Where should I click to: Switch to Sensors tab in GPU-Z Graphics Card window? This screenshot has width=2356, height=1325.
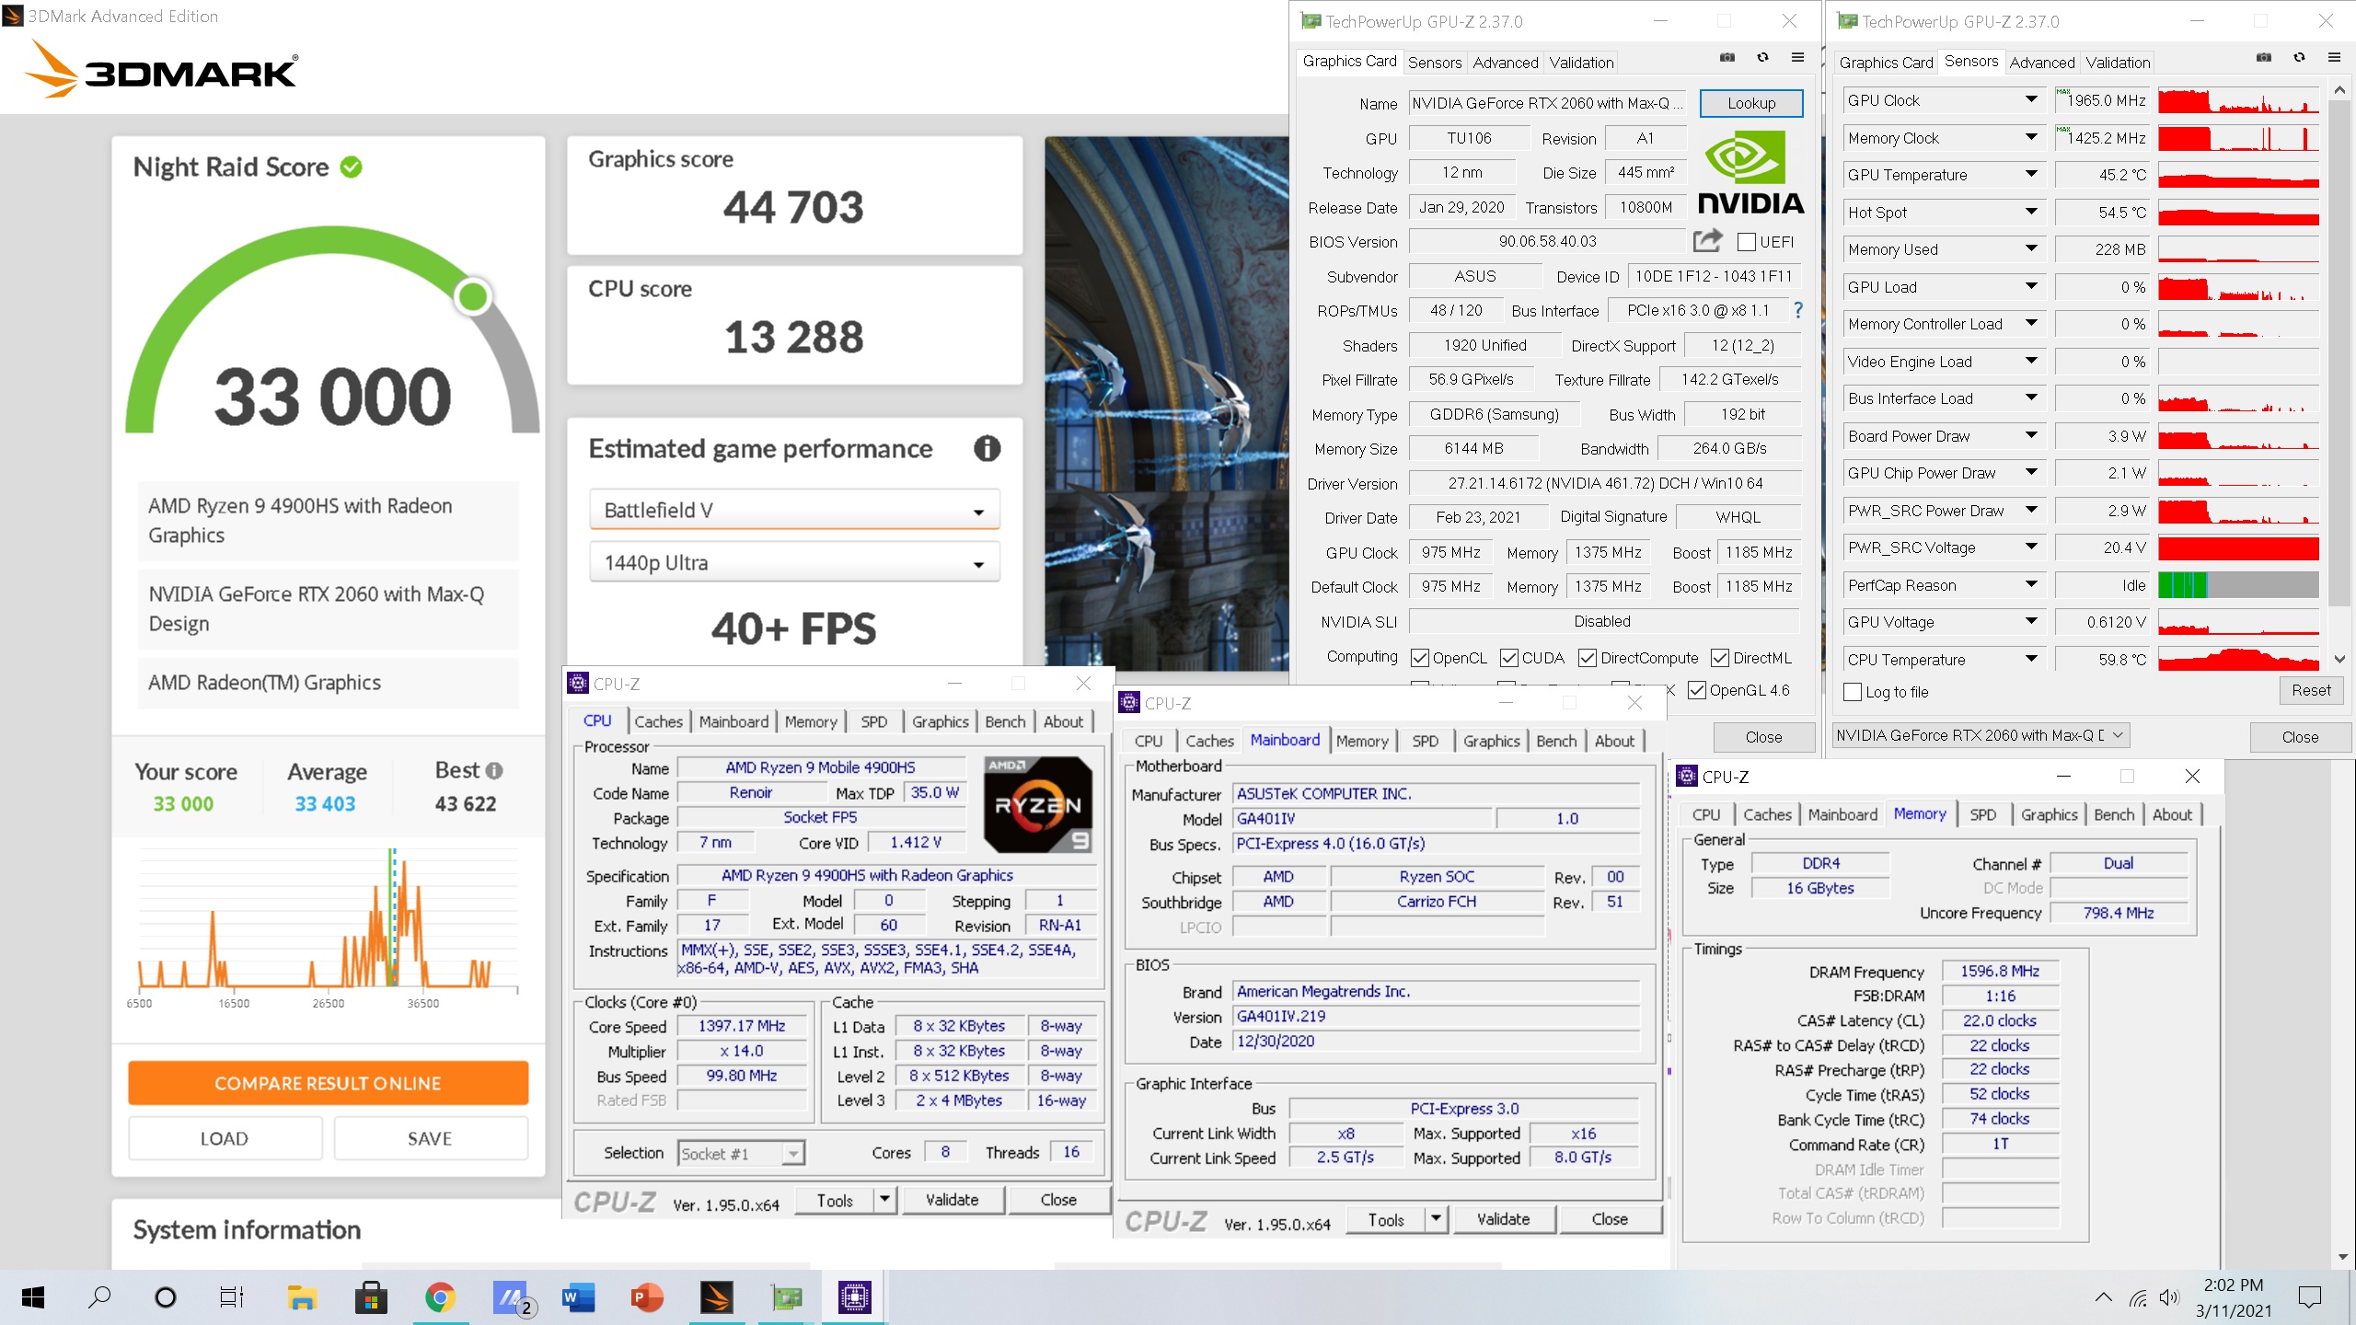(1434, 63)
